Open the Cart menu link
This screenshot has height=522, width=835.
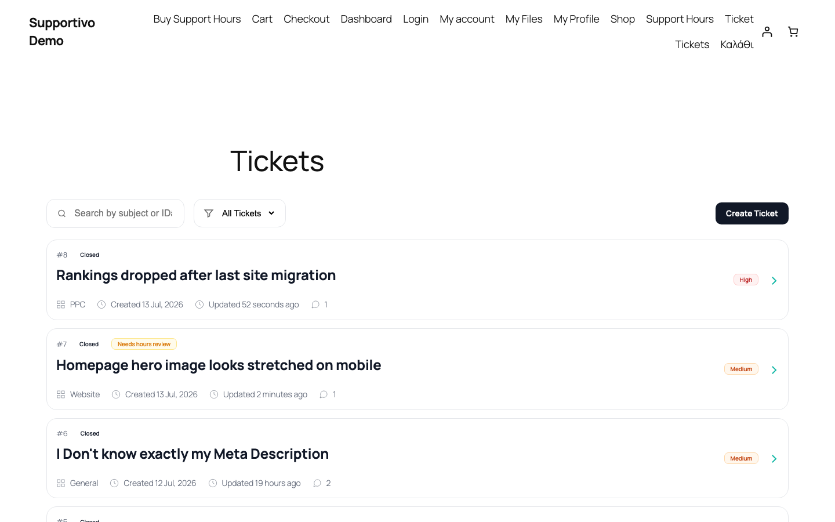point(262,19)
